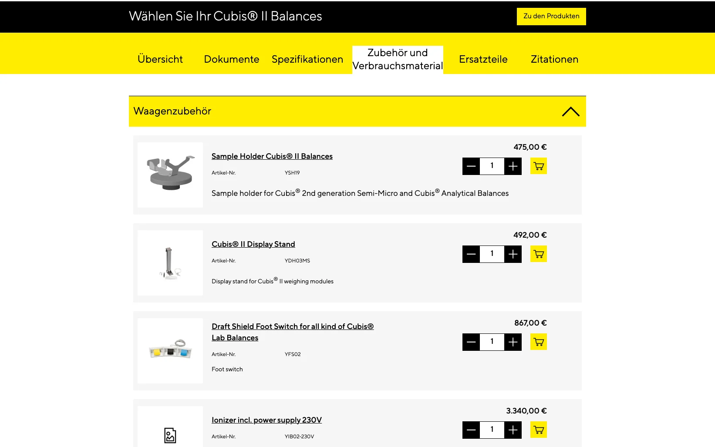Click the Sample Holder quantity field
715x447 pixels.
[x=492, y=166]
